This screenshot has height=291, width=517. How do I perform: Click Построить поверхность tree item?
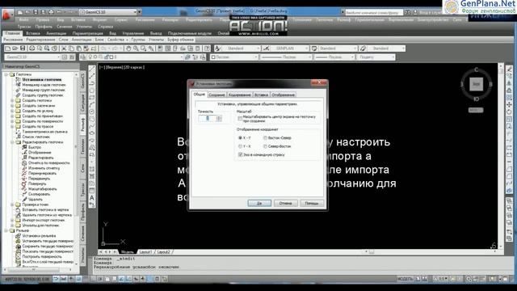coord(42,256)
